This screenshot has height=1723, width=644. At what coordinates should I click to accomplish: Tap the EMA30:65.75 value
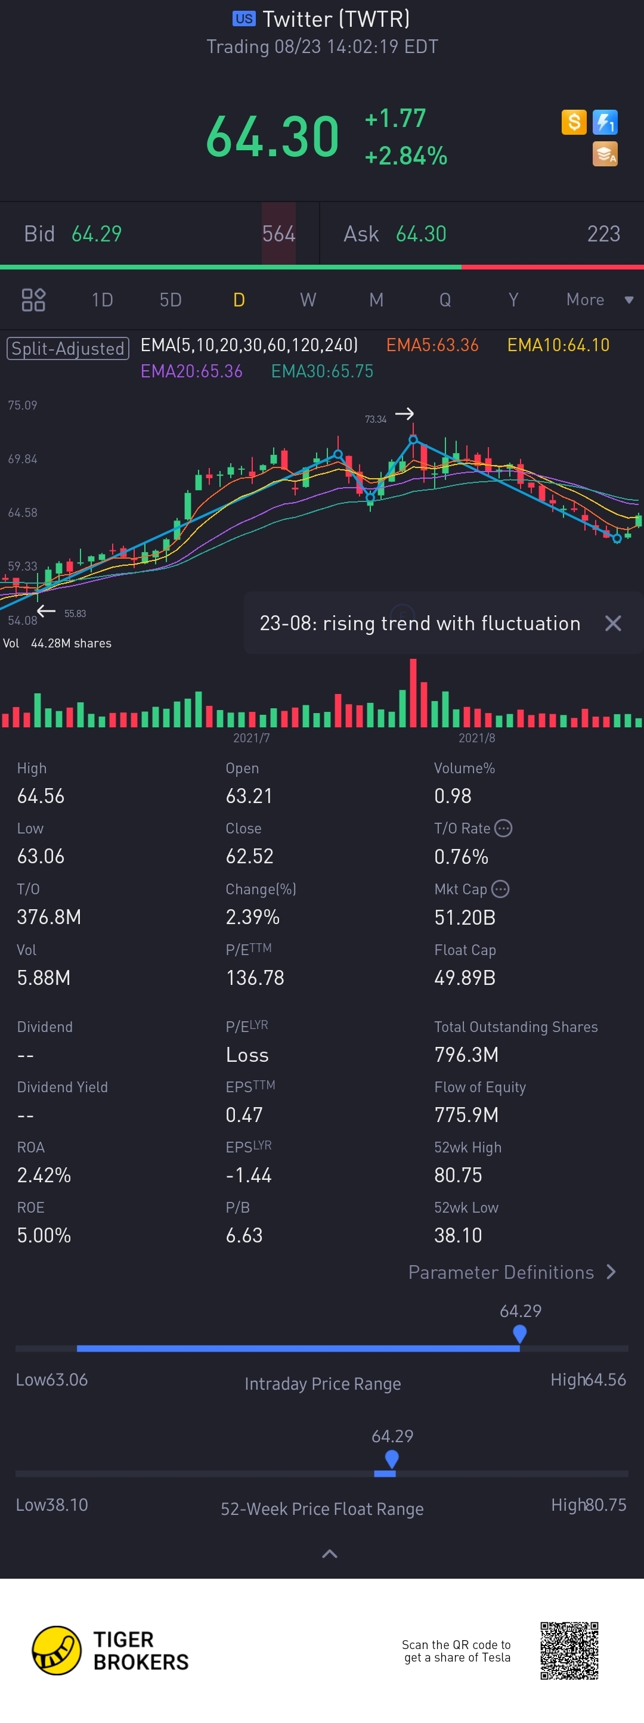(x=323, y=371)
